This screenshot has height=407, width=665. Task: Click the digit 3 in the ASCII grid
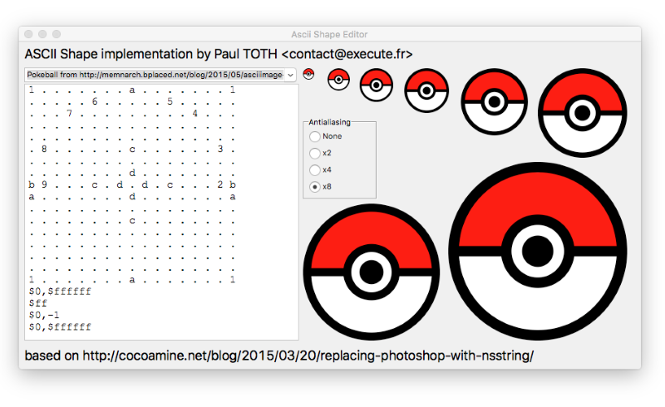click(x=220, y=150)
